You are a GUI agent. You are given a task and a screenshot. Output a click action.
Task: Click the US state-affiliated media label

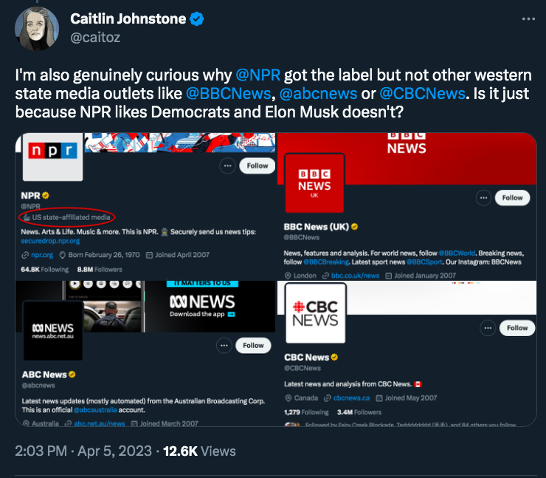pyautogui.click(x=66, y=217)
